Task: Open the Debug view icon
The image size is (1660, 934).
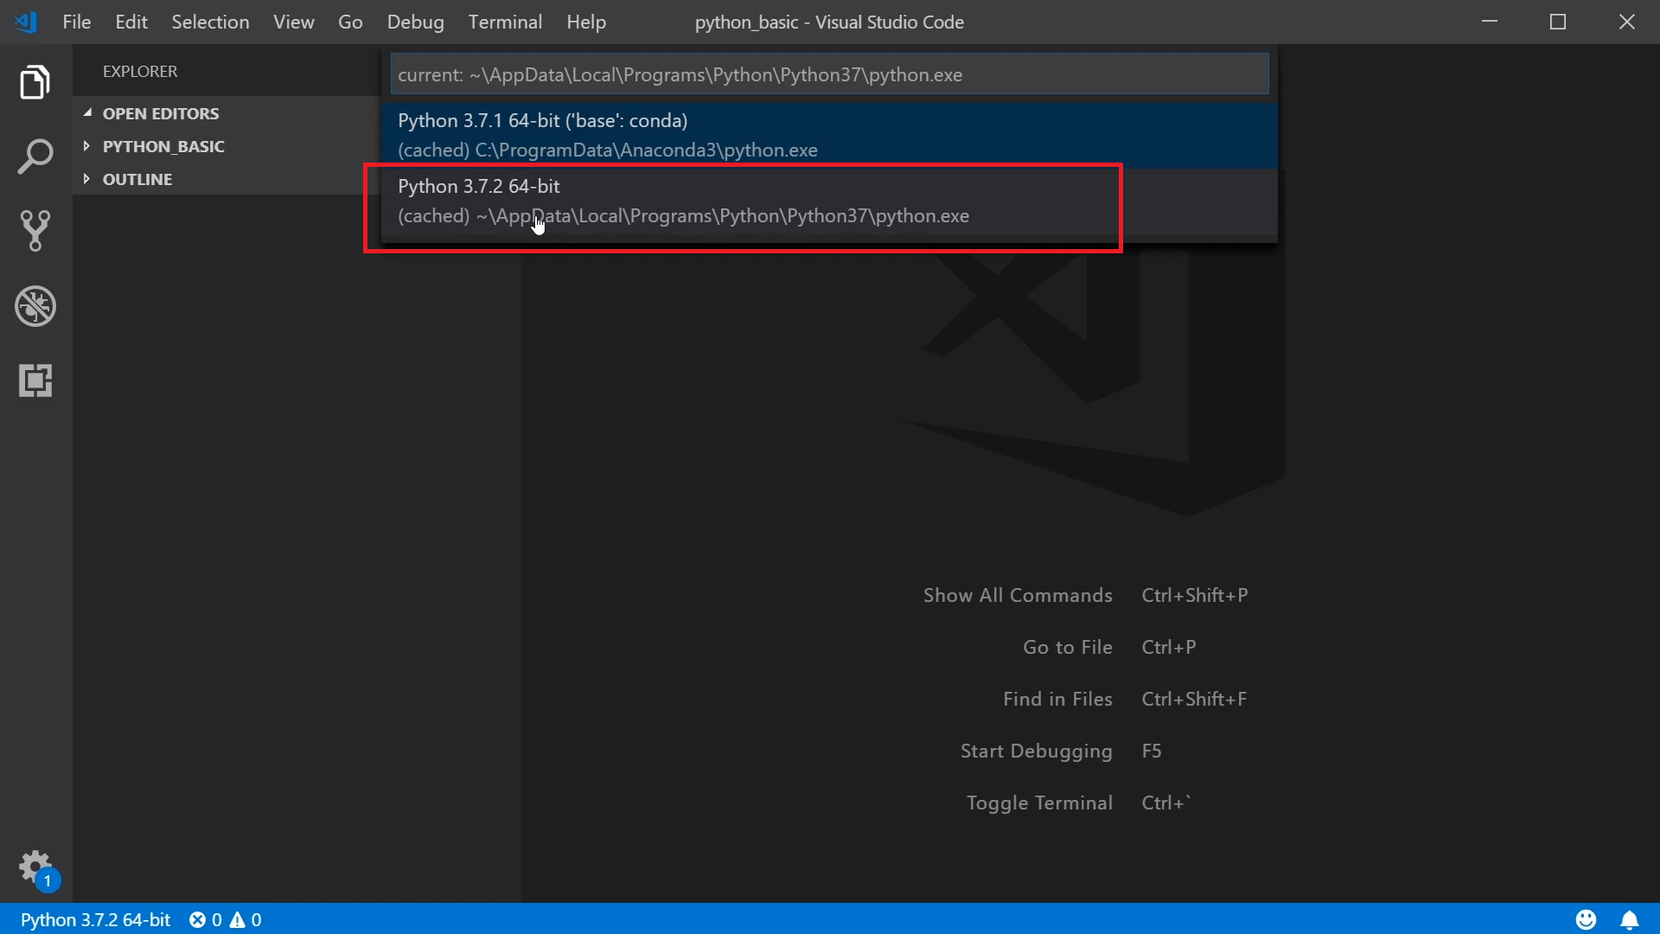Action: coord(35,306)
